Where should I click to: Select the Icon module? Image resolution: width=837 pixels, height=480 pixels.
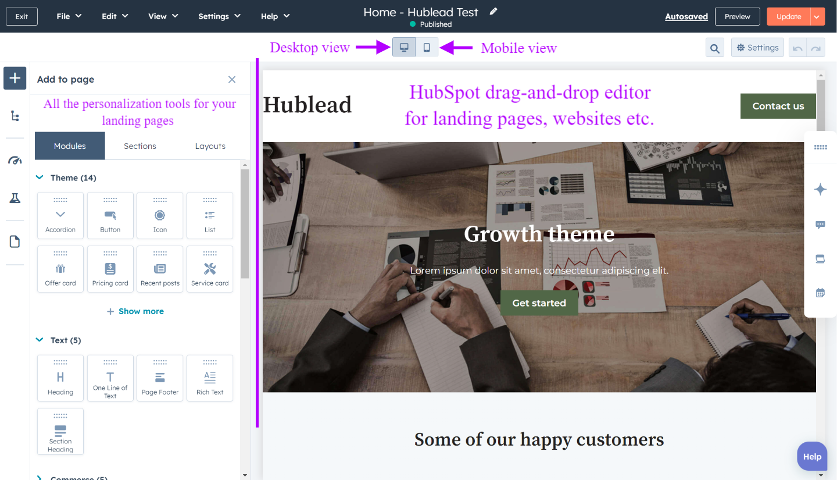pyautogui.click(x=160, y=215)
